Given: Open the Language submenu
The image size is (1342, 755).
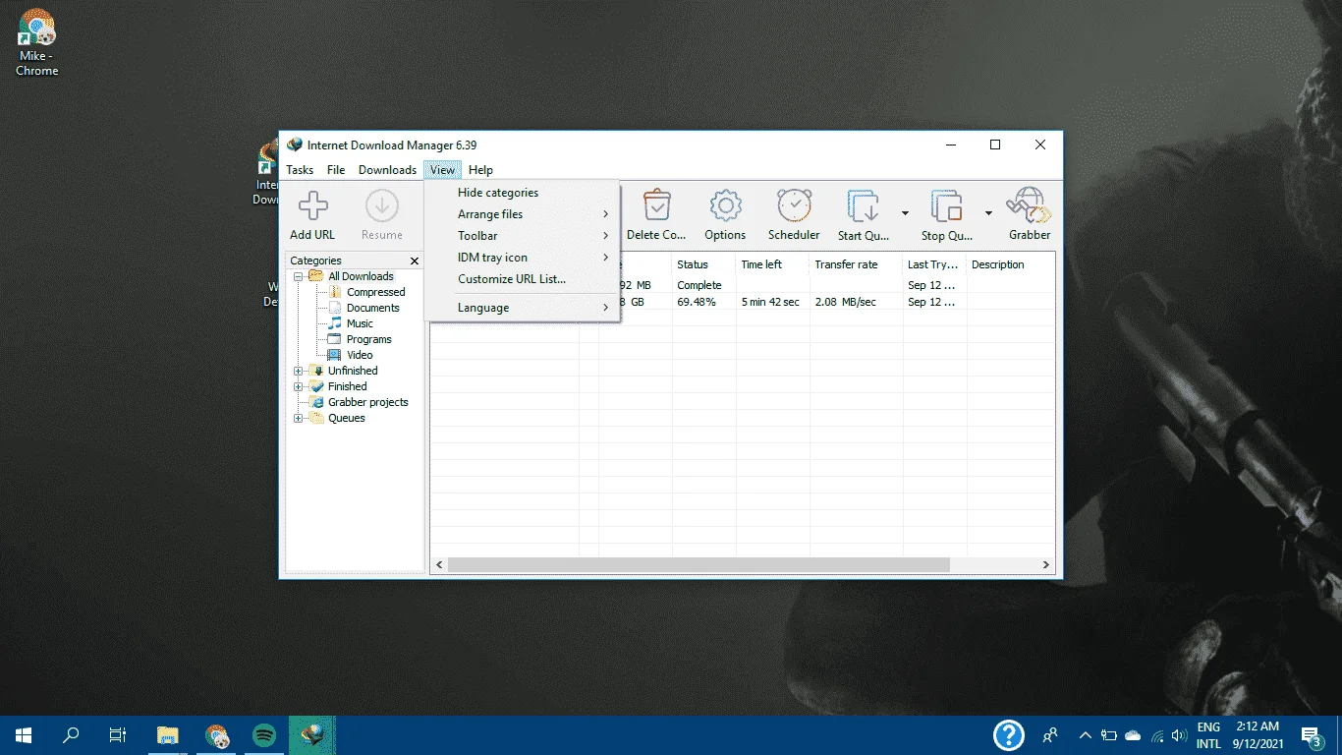Looking at the screenshot, I should pos(522,308).
